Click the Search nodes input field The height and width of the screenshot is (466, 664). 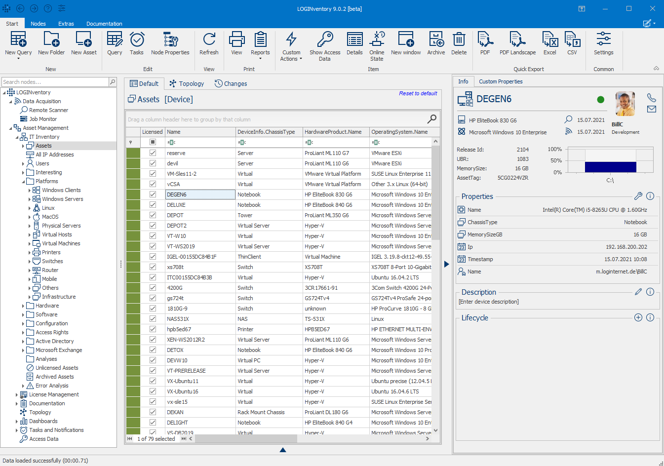tap(55, 82)
